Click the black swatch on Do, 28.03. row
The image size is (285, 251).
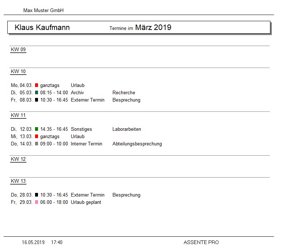click(x=37, y=195)
